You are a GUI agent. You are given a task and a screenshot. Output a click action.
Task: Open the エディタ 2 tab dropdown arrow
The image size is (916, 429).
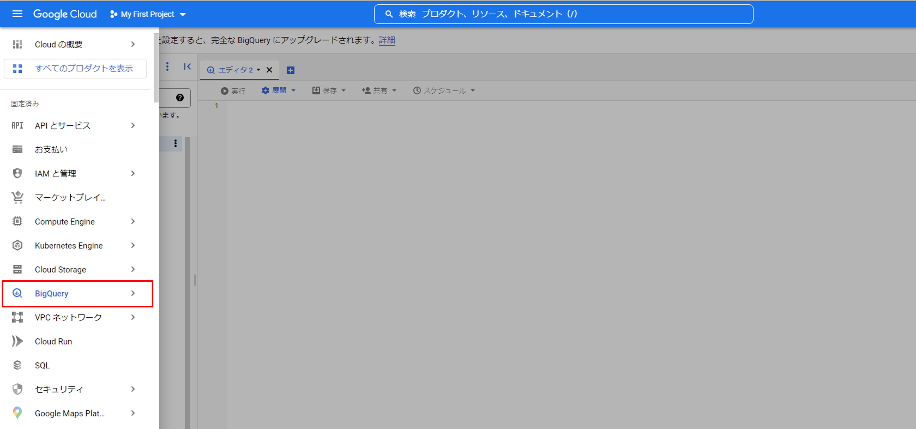pos(259,70)
